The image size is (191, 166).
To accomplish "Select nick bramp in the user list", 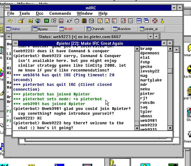I will (146, 49).
